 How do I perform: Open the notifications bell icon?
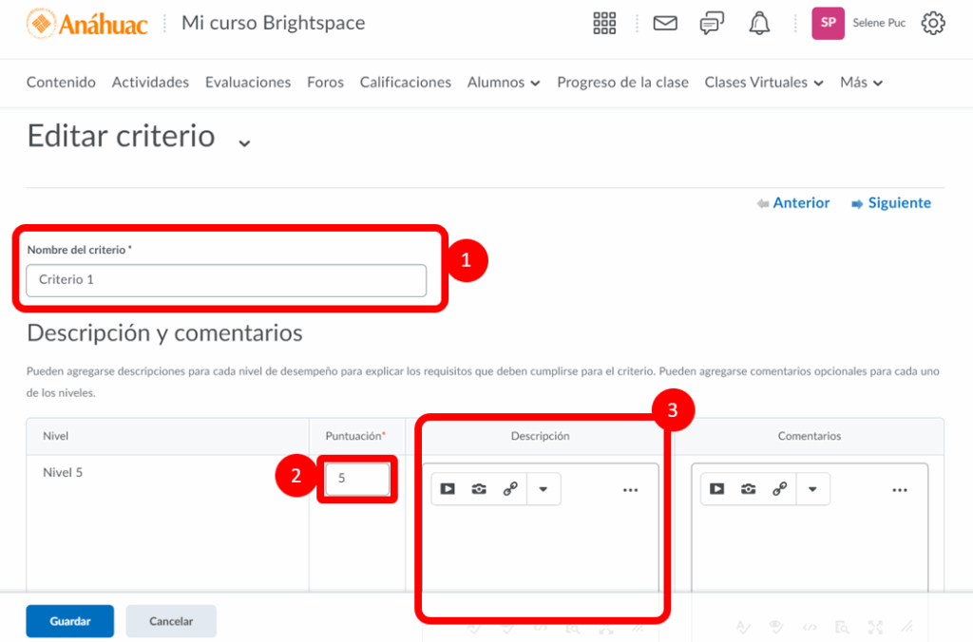pos(759,24)
